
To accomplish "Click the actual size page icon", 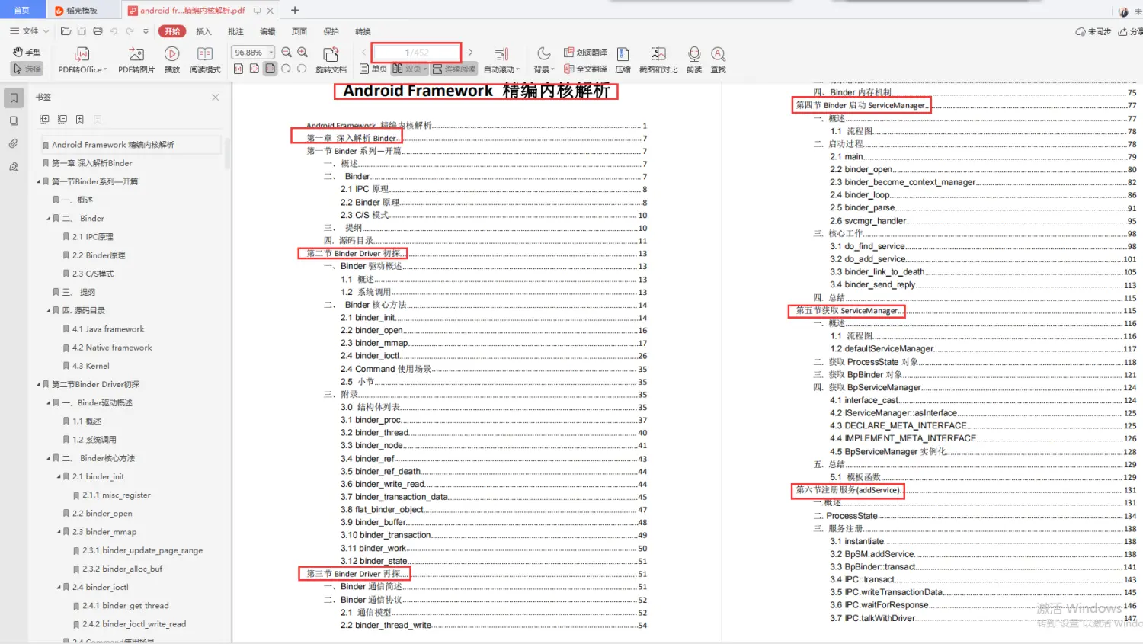I will [239, 69].
